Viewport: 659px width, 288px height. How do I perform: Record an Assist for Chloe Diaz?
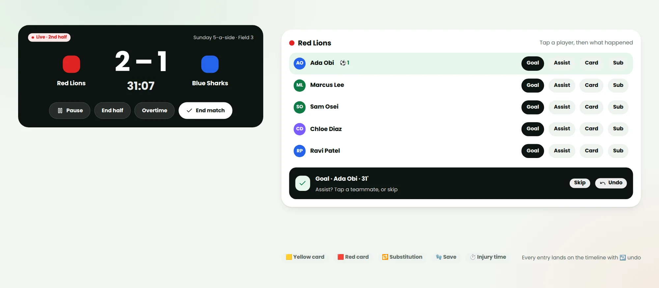562,129
